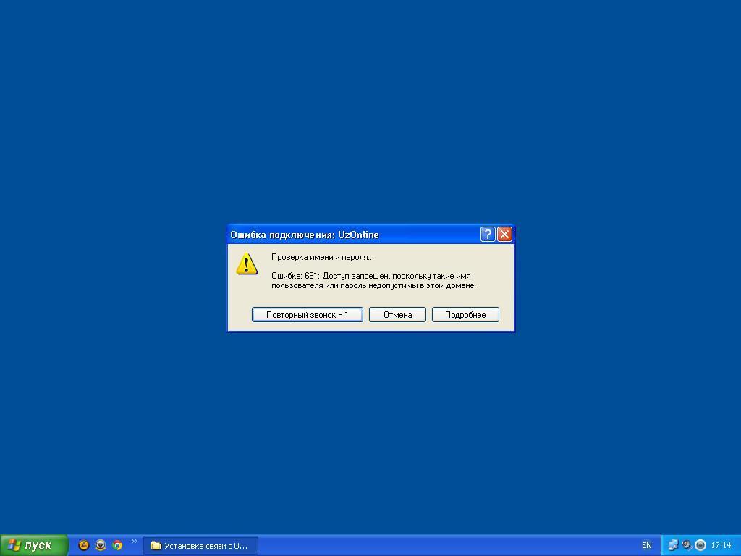The width and height of the screenshot is (741, 556).
Task: Open the "пуск" Start menu
Action: point(34,545)
